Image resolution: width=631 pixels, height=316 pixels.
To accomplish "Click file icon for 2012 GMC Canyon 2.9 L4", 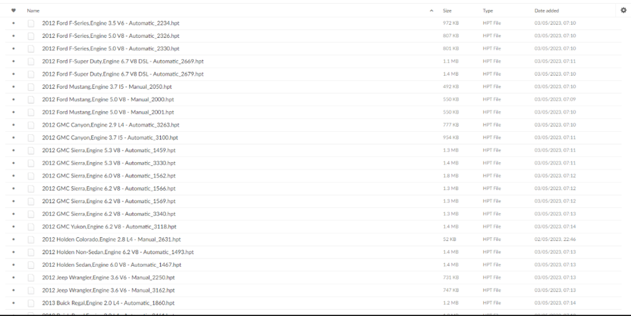I will [x=31, y=125].
